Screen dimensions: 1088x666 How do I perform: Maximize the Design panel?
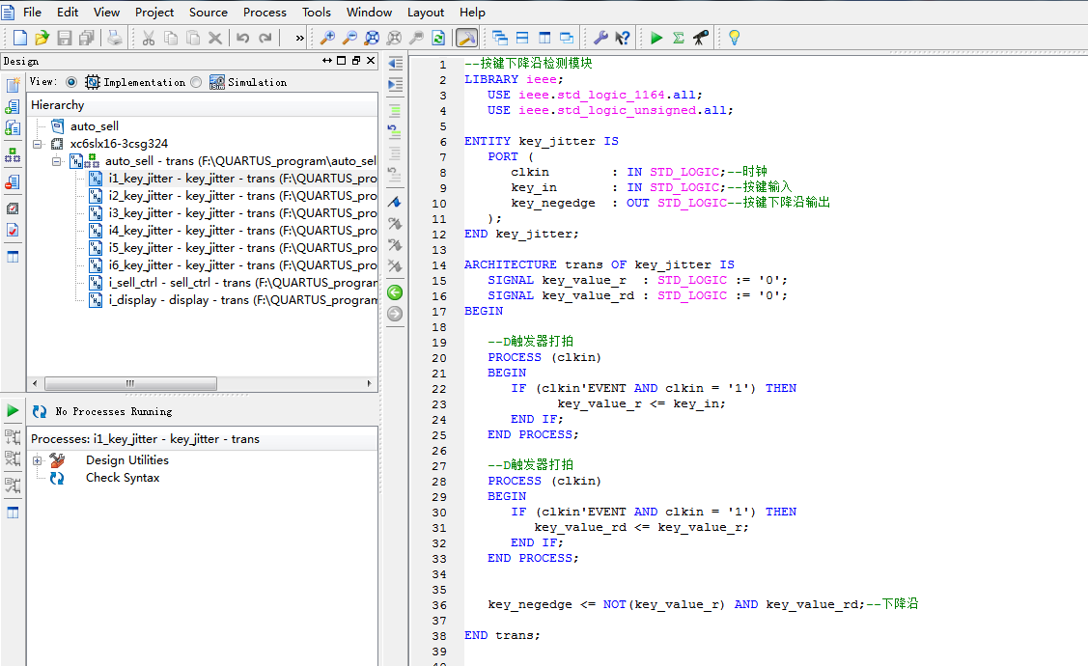point(342,61)
